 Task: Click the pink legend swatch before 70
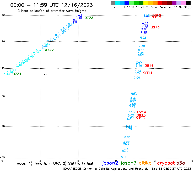(184, 3)
